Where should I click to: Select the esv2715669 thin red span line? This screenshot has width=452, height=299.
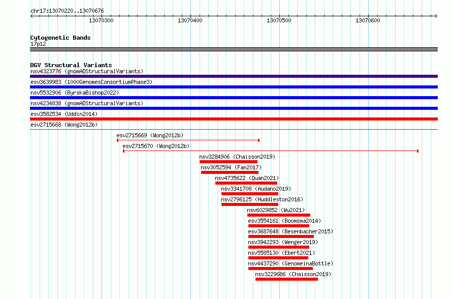[x=188, y=140]
